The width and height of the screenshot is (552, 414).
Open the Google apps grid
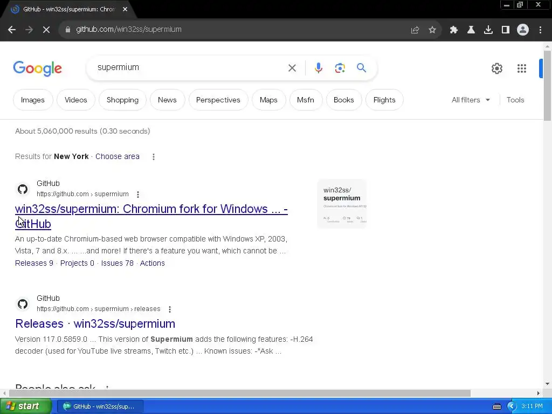pyautogui.click(x=522, y=68)
